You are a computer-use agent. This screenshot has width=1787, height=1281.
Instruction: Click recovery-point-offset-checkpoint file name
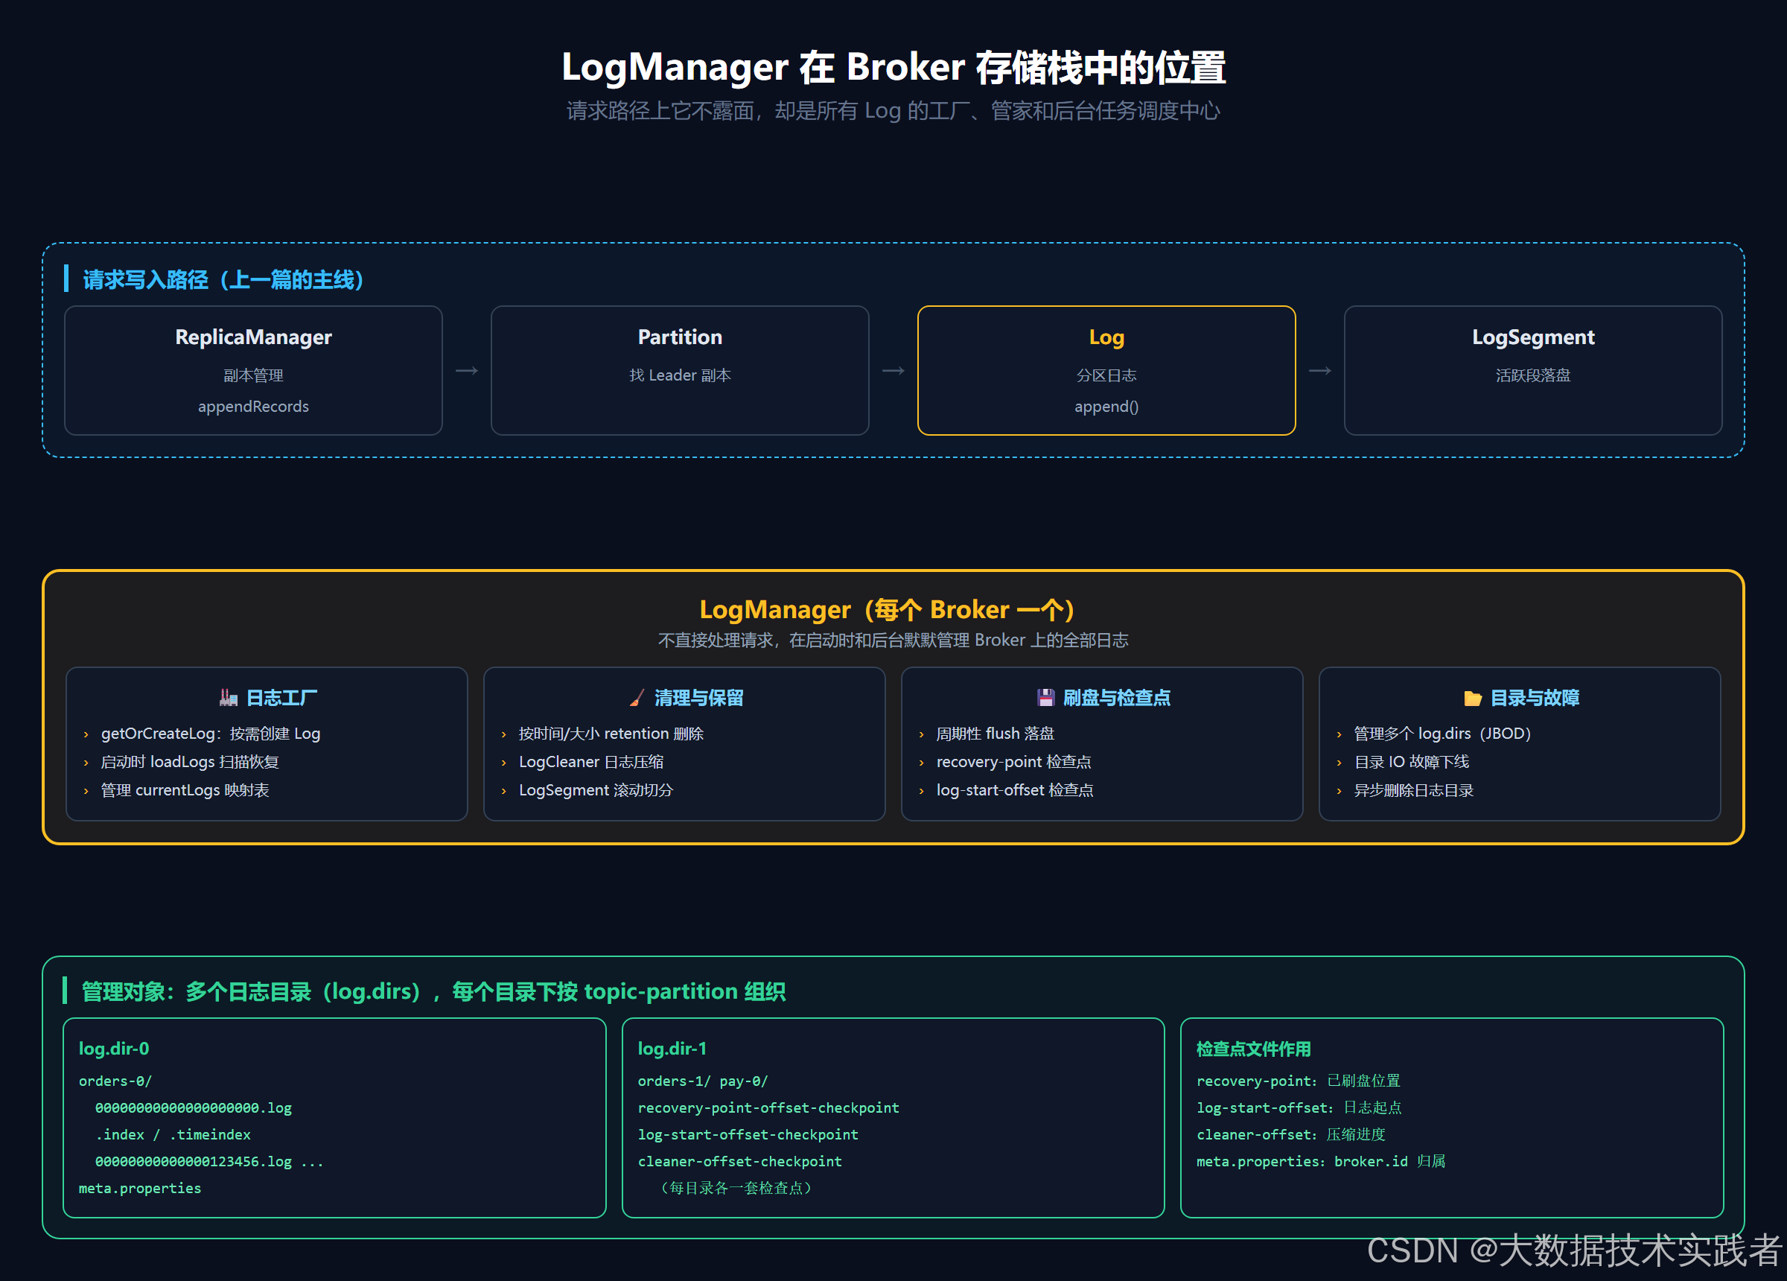point(768,1107)
